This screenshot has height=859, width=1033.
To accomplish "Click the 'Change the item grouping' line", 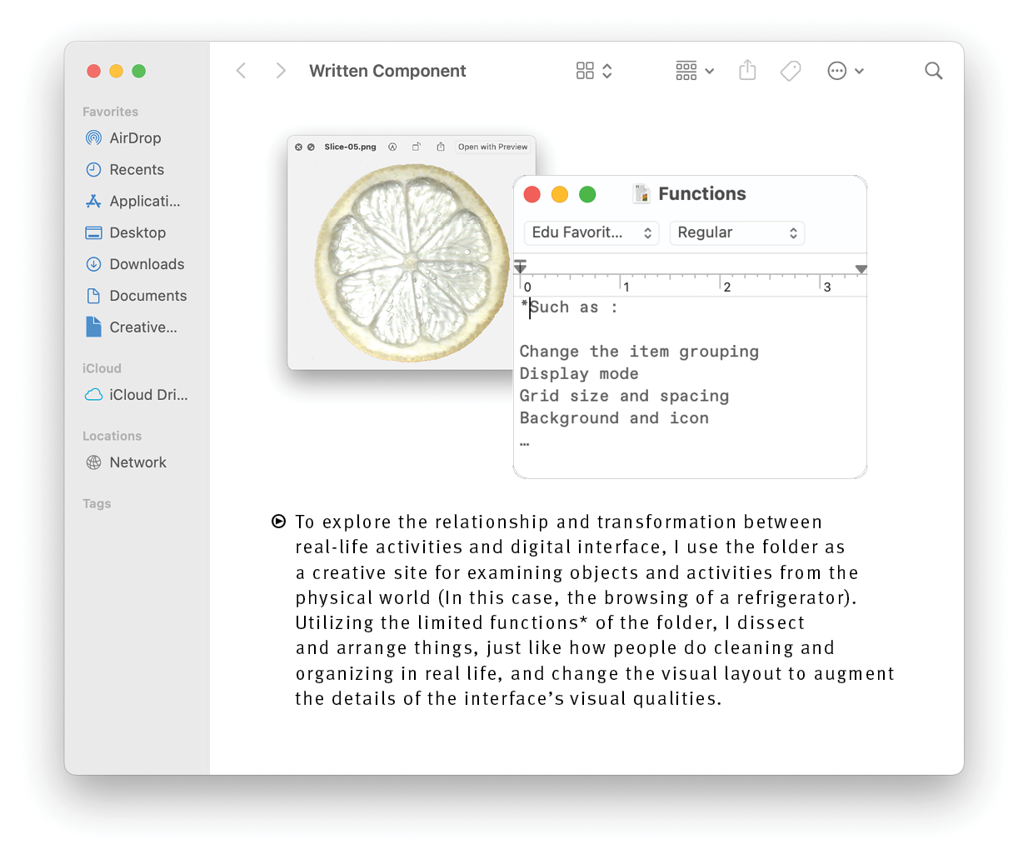I will pos(639,352).
